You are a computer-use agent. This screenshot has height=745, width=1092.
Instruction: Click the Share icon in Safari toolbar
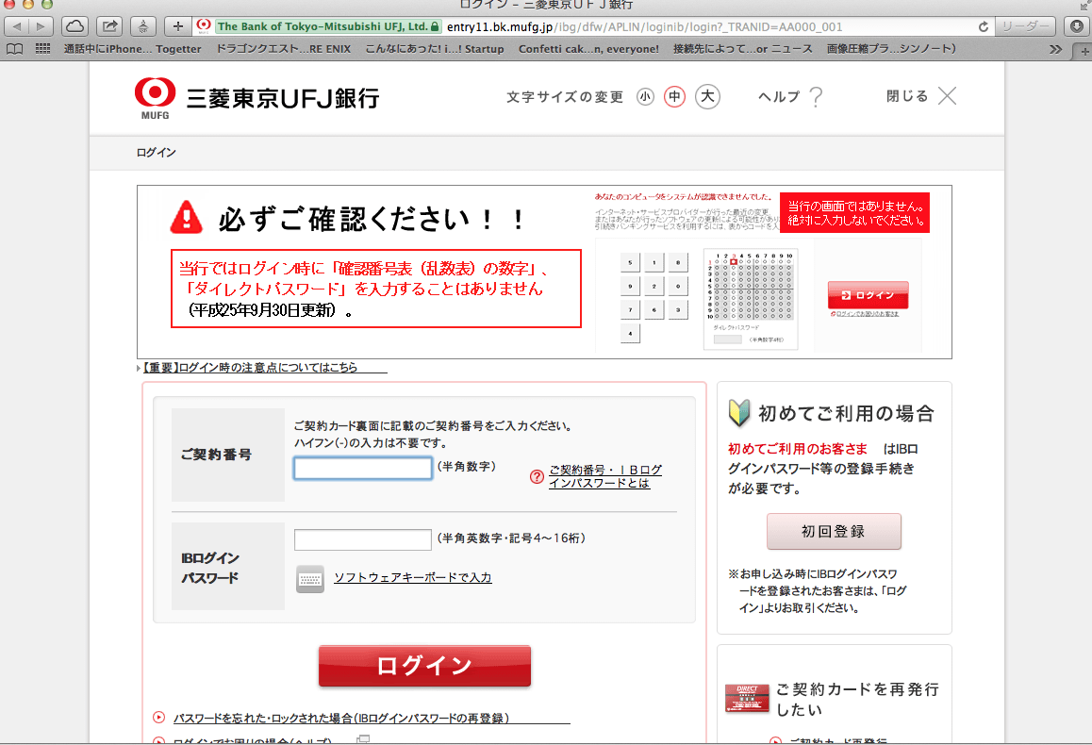[x=109, y=25]
